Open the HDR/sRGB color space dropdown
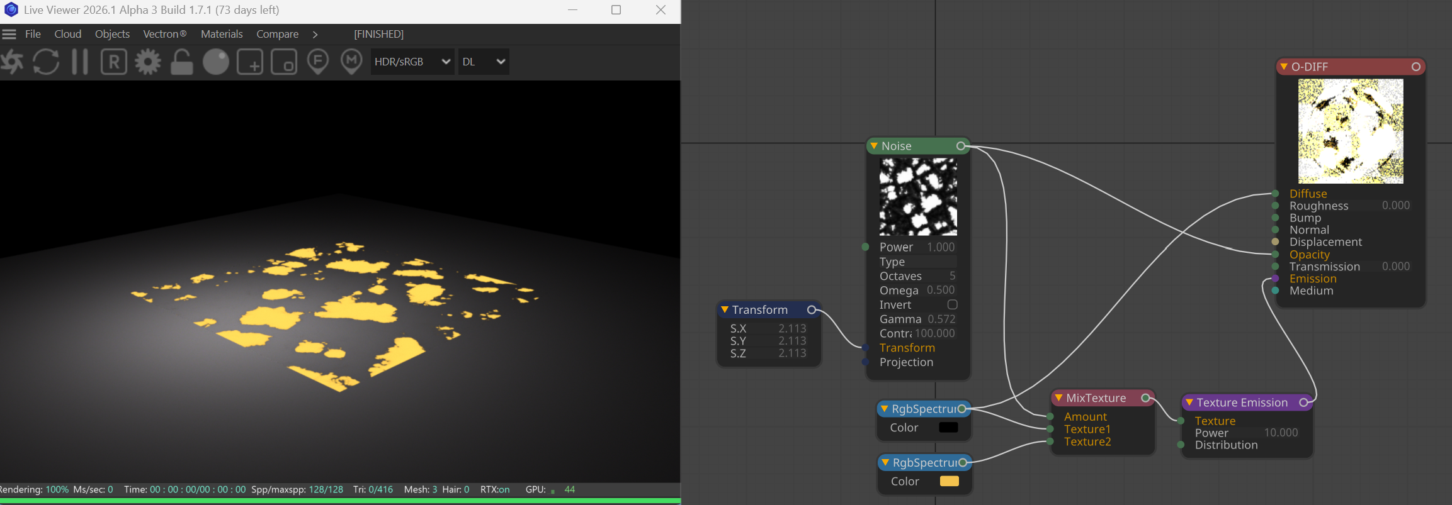1452x505 pixels. [412, 62]
